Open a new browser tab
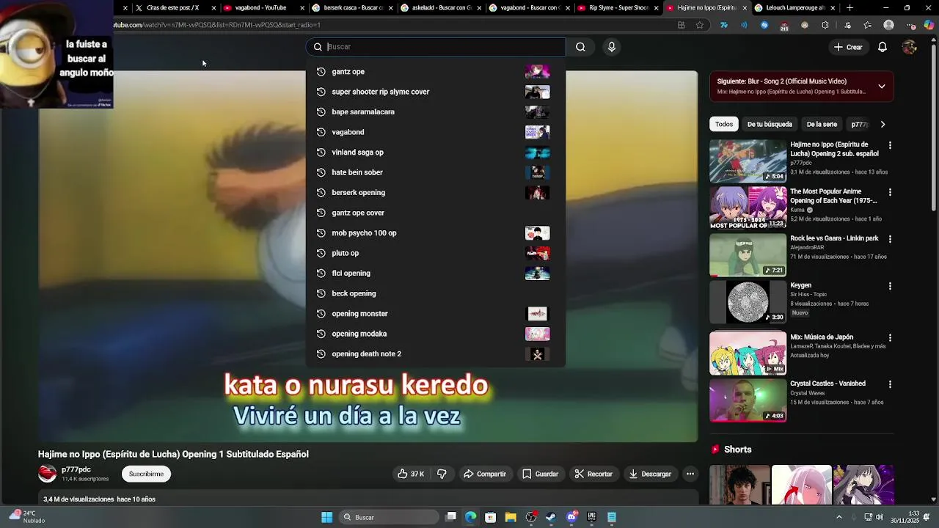The image size is (939, 528). [850, 8]
